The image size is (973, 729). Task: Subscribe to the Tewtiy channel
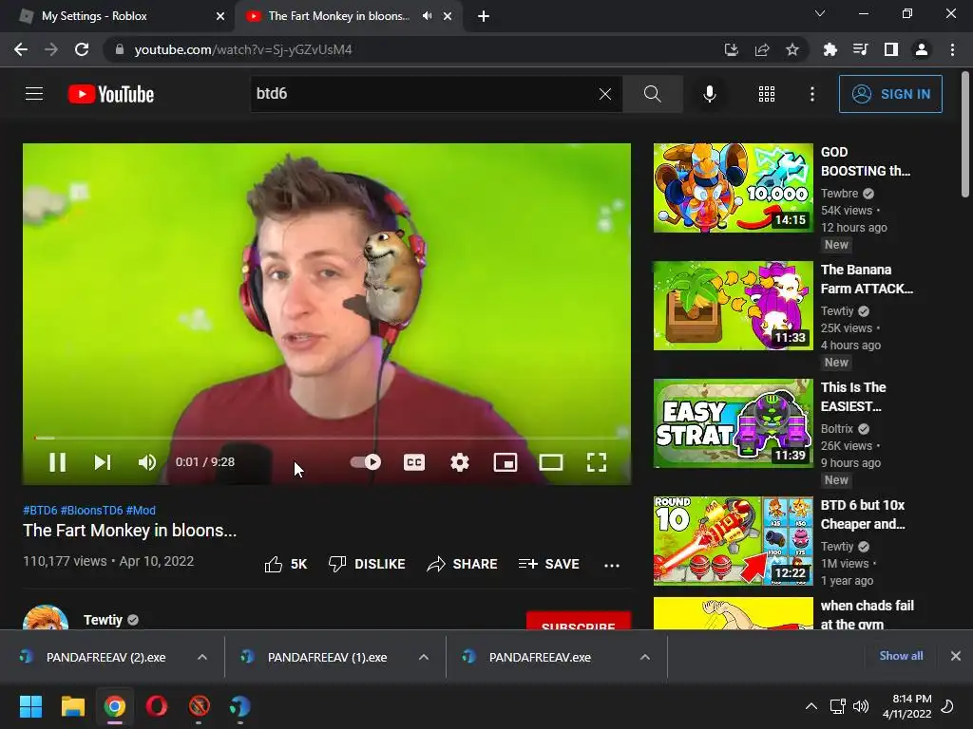pyautogui.click(x=579, y=621)
